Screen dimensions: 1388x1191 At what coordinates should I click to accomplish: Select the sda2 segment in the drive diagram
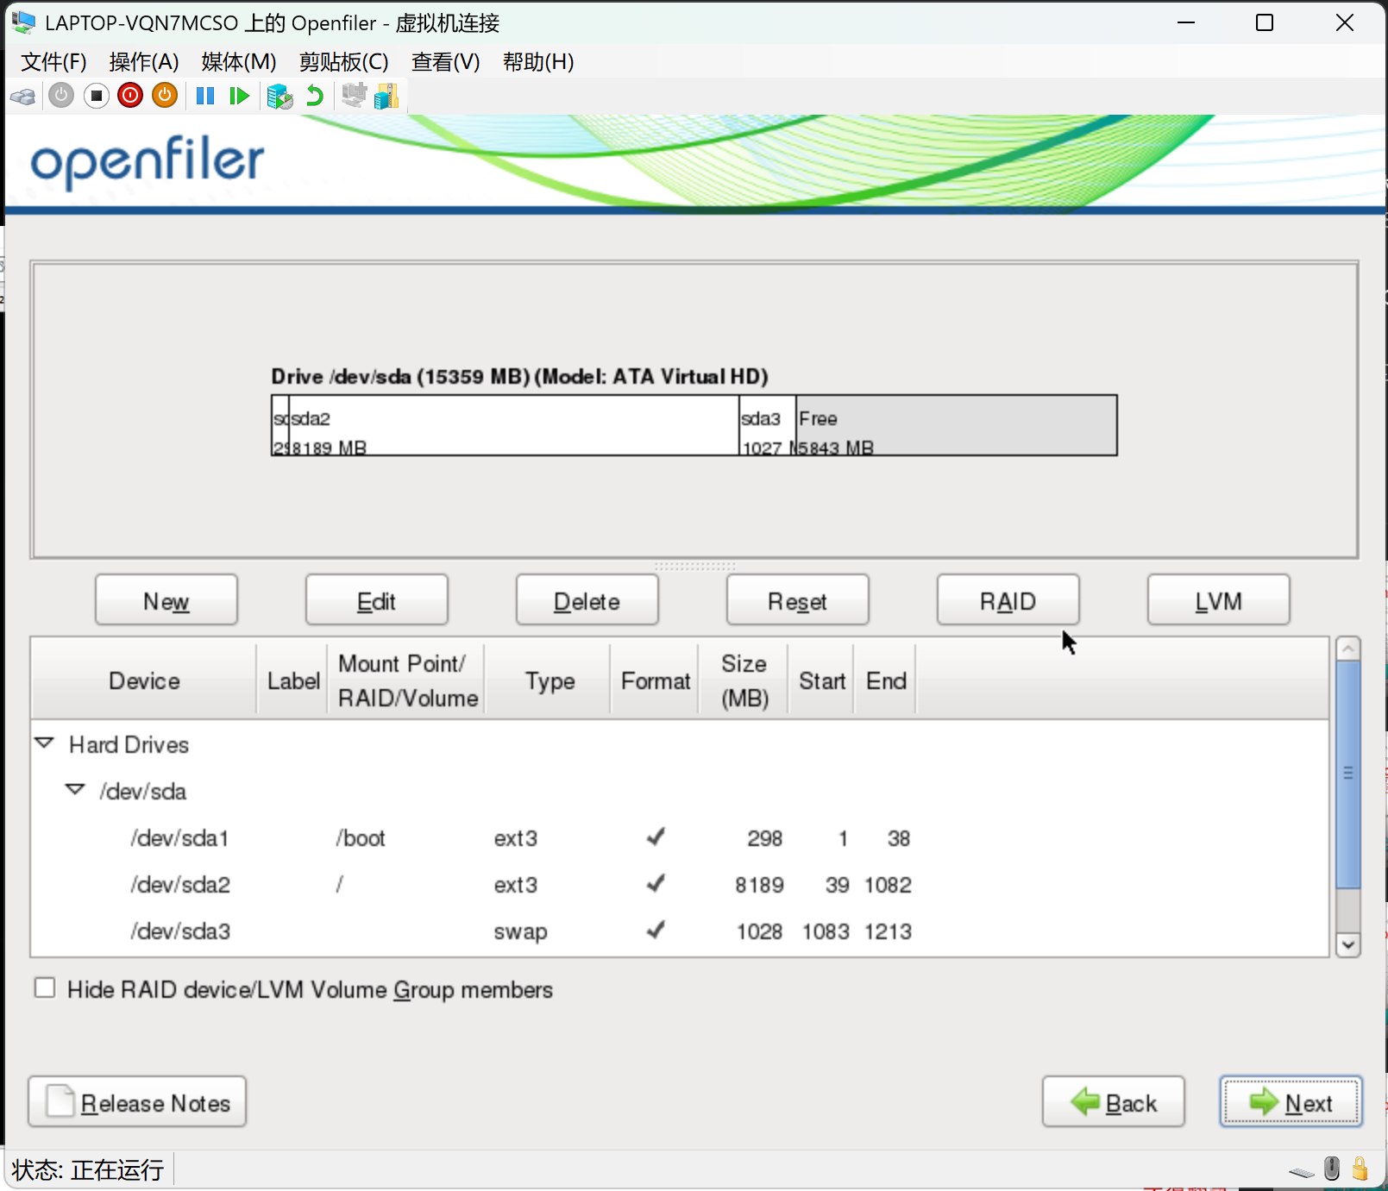click(x=514, y=425)
